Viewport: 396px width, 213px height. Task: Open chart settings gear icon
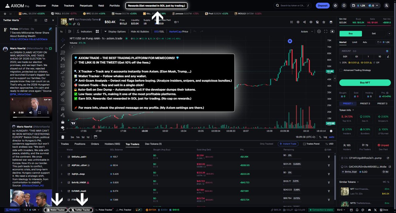pyautogui.click(x=319, y=32)
